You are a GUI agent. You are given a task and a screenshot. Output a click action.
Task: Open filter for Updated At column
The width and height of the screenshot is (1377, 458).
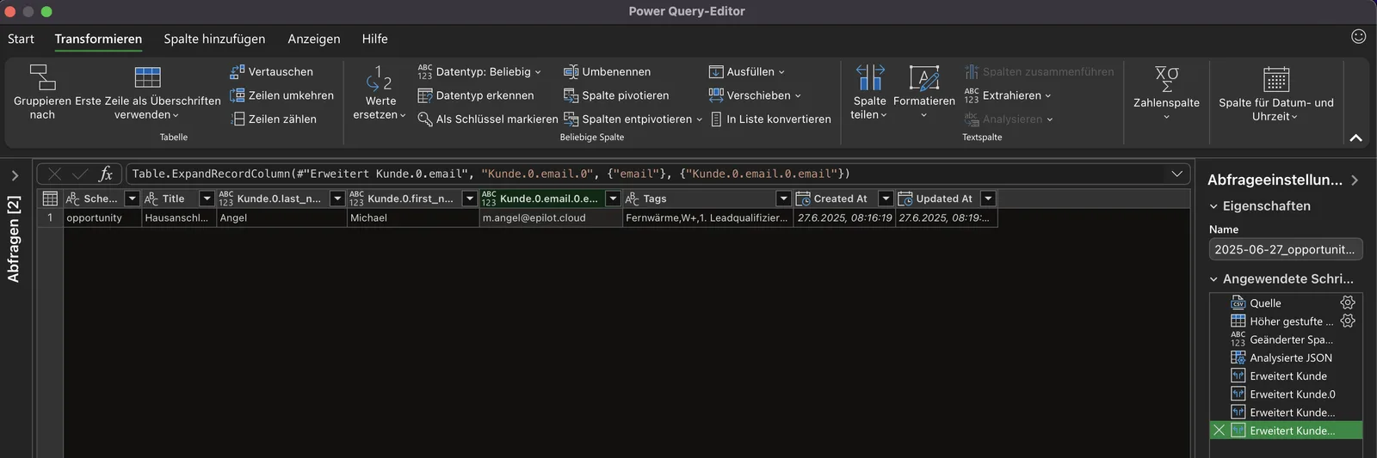(988, 198)
